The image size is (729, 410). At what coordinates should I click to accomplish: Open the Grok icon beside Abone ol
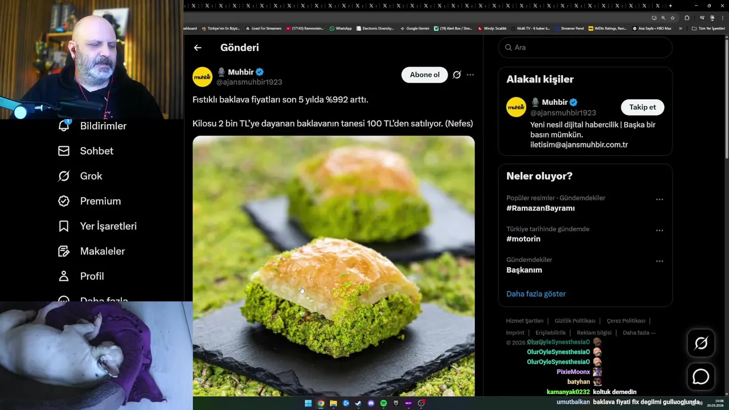pyautogui.click(x=457, y=75)
